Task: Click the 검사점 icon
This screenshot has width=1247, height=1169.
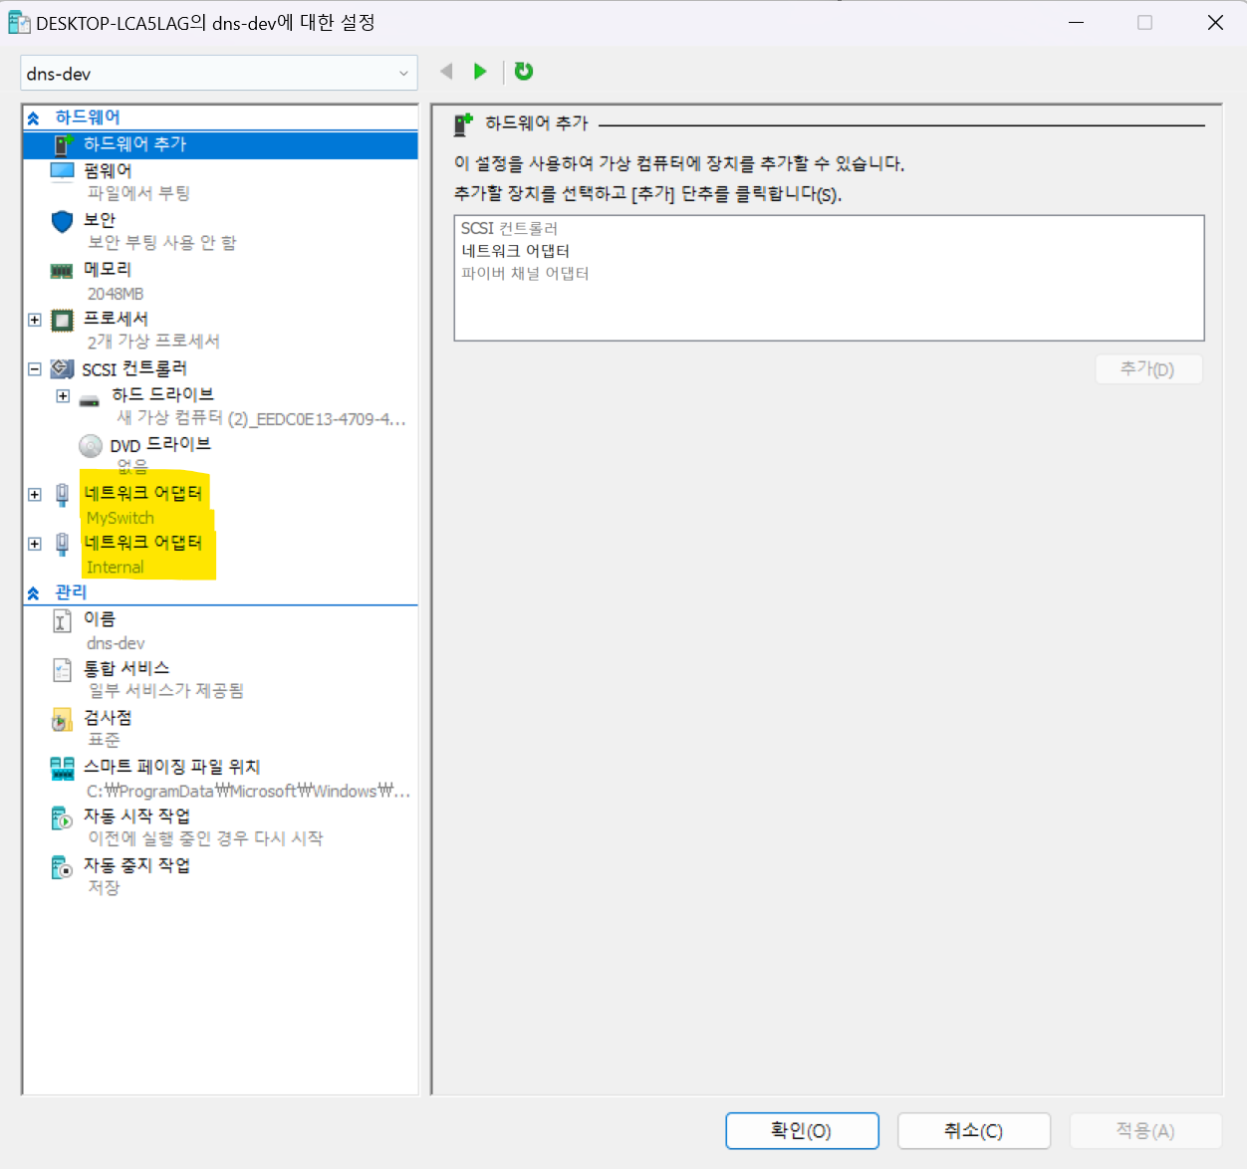Action: point(62,719)
